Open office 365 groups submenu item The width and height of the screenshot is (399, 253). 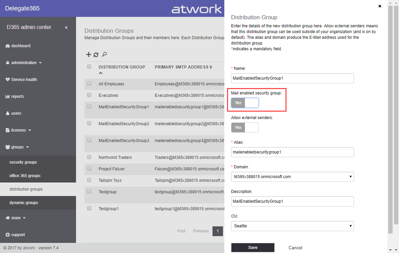click(25, 176)
